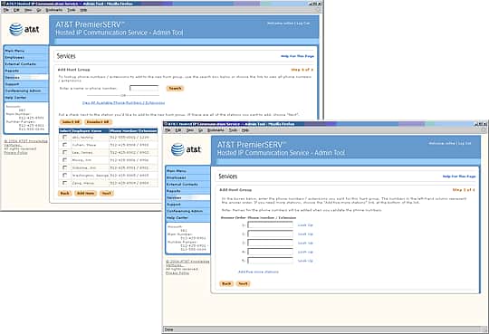489x334 pixels.
Task: Click the Deselect All button
Action: click(98, 122)
